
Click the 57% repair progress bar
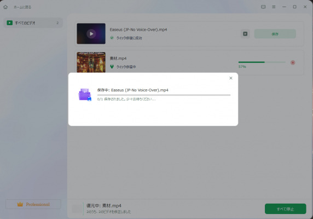(262, 62)
